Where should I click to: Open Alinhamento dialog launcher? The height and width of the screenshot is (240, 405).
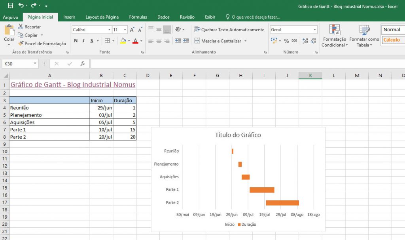click(x=265, y=52)
